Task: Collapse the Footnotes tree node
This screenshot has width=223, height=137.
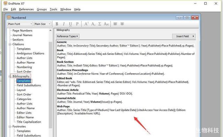Action: pyautogui.click(x=10, y=127)
